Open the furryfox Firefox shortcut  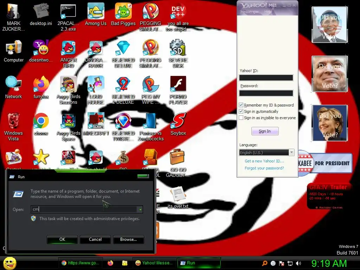(x=41, y=88)
